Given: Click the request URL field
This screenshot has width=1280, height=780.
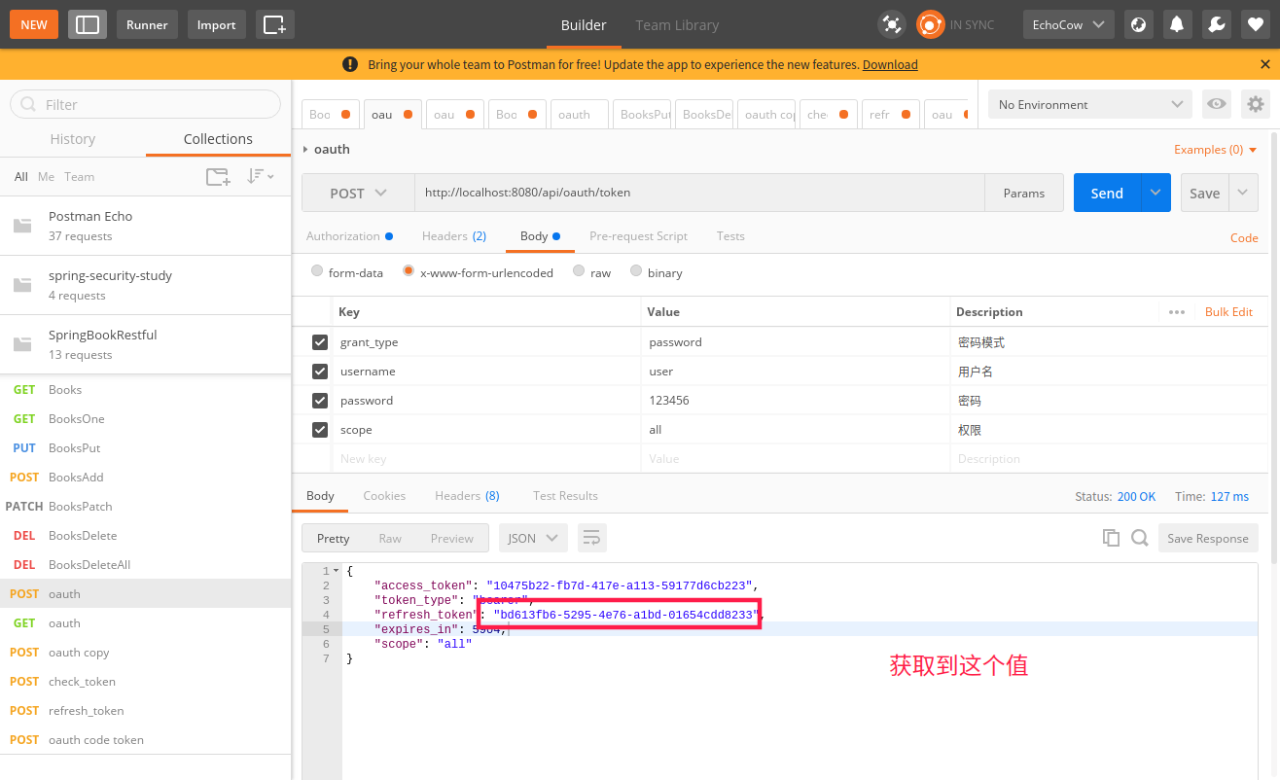Looking at the screenshot, I should (x=699, y=193).
